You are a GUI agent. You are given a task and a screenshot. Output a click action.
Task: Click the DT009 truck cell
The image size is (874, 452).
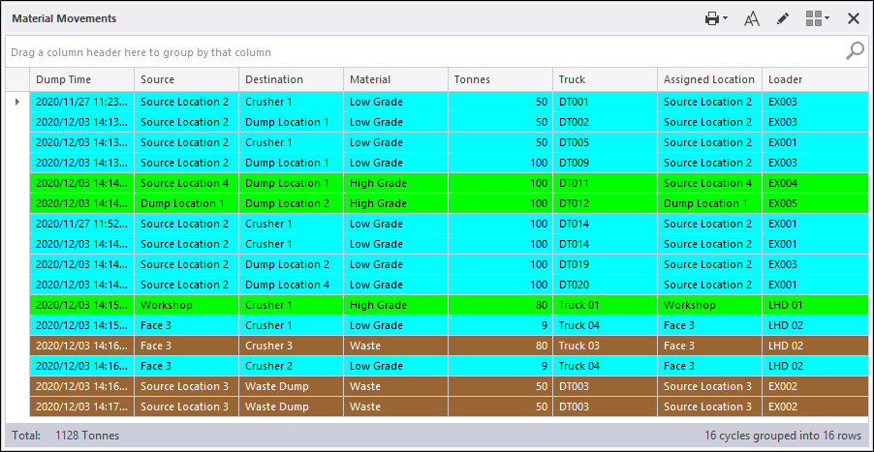tap(605, 163)
